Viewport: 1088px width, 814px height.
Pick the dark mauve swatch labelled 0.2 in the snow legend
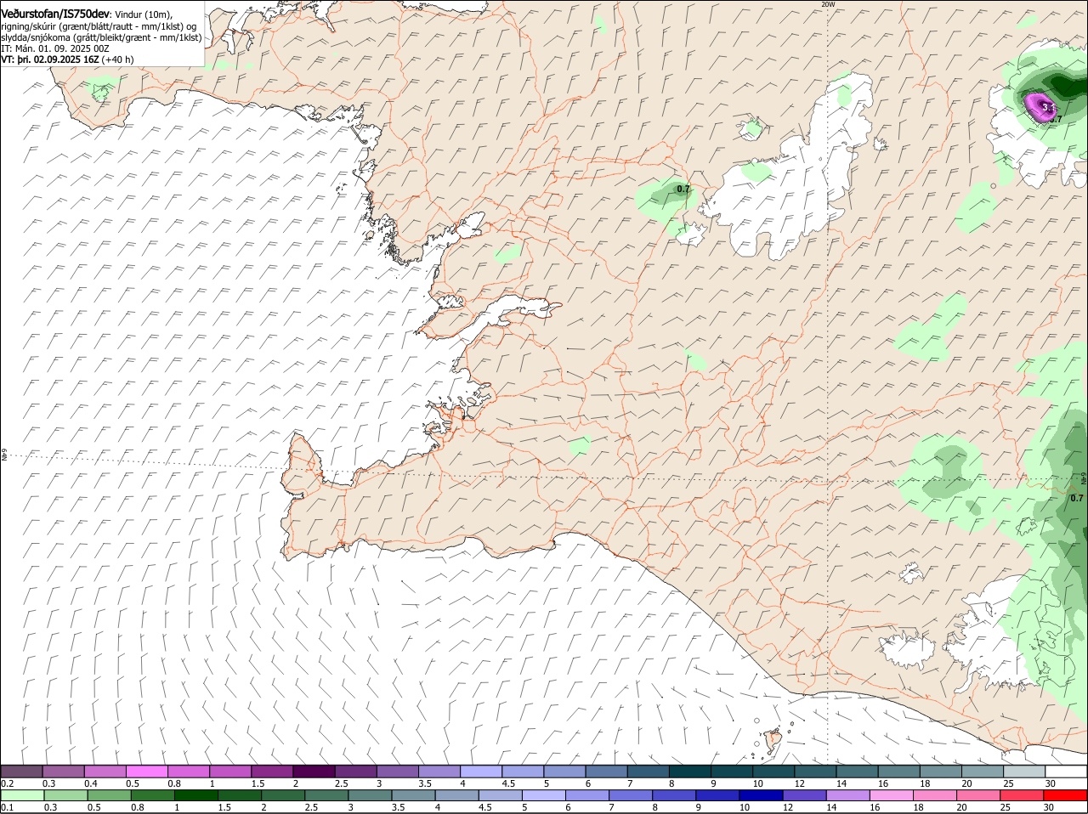click(22, 772)
